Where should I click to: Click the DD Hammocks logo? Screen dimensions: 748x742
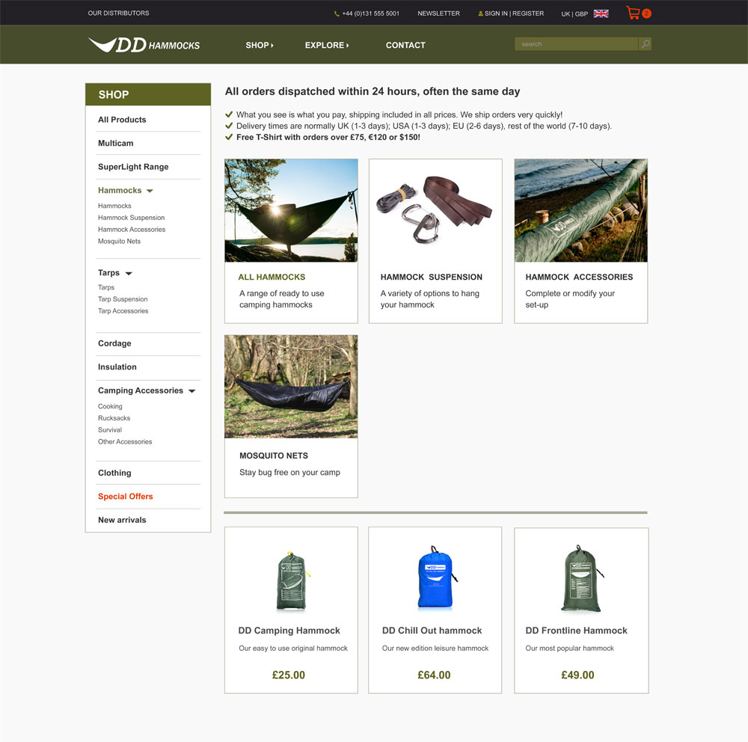tap(144, 45)
